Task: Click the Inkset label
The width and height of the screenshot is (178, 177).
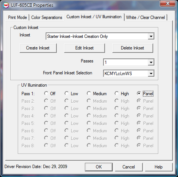Action: [x=25, y=35]
